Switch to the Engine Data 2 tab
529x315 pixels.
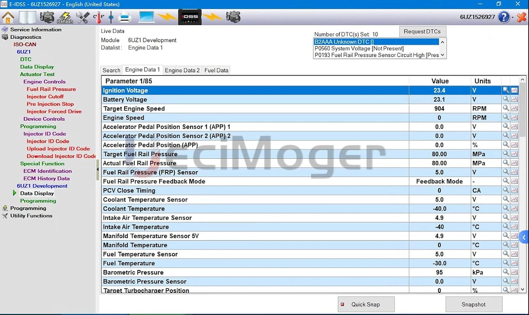[x=182, y=70]
